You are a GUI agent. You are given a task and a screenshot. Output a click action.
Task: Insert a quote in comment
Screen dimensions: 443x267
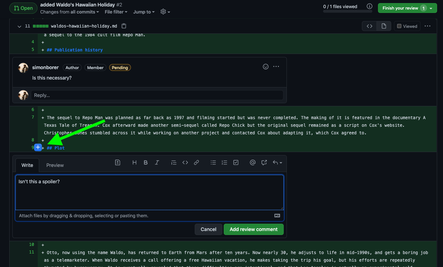point(174,162)
